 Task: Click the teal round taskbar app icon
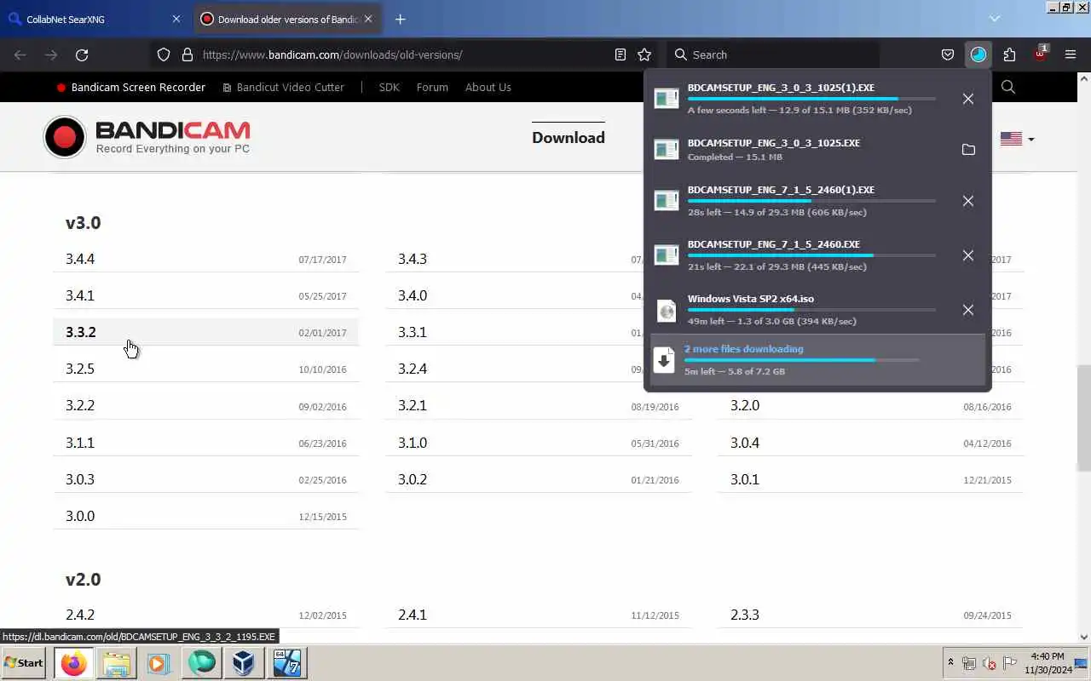point(202,663)
